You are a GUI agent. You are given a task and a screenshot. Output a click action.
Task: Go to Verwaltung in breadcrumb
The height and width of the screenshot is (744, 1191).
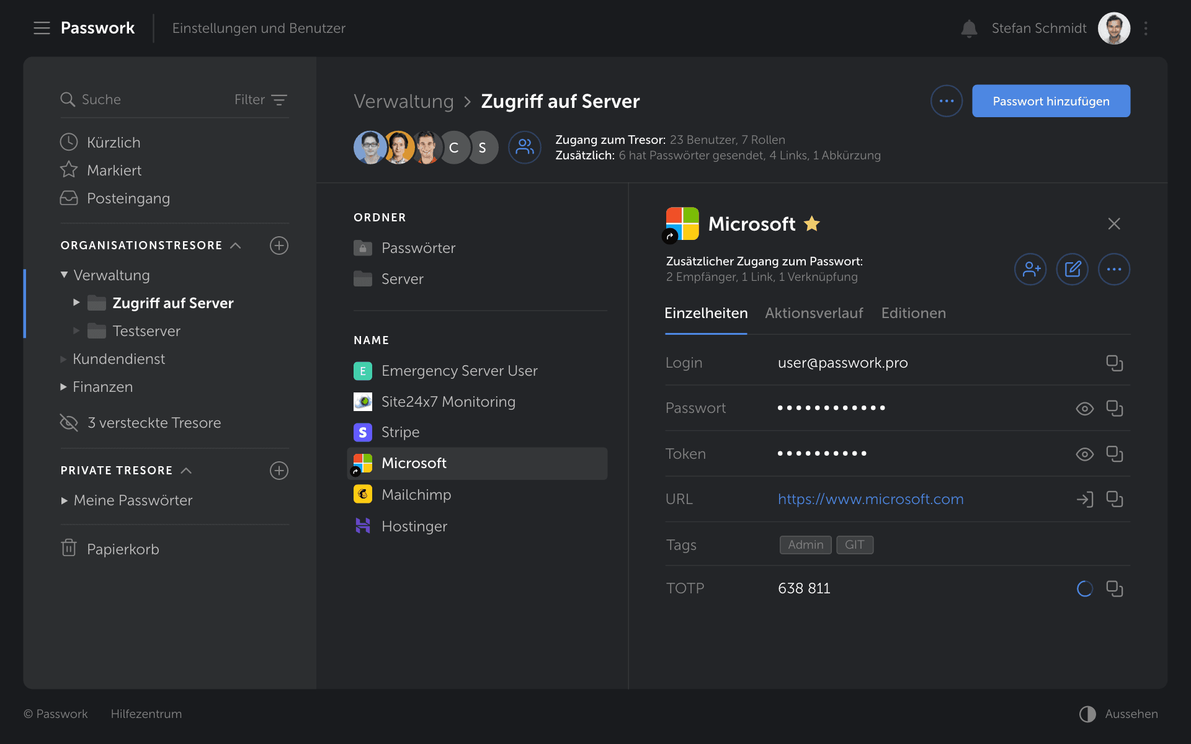tap(404, 101)
